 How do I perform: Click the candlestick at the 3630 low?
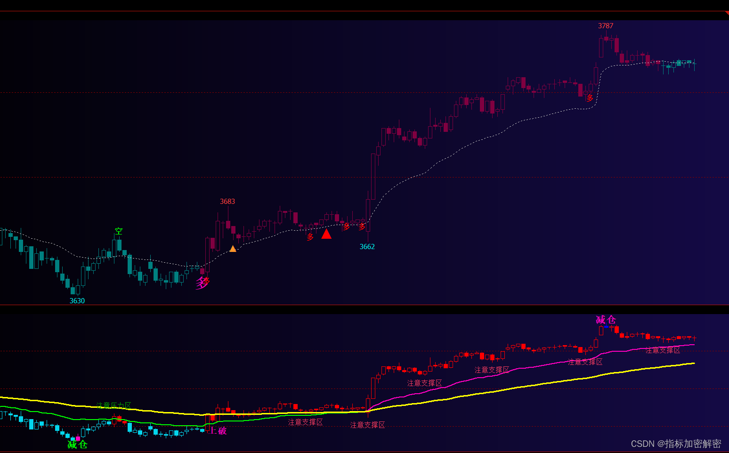coord(78,290)
